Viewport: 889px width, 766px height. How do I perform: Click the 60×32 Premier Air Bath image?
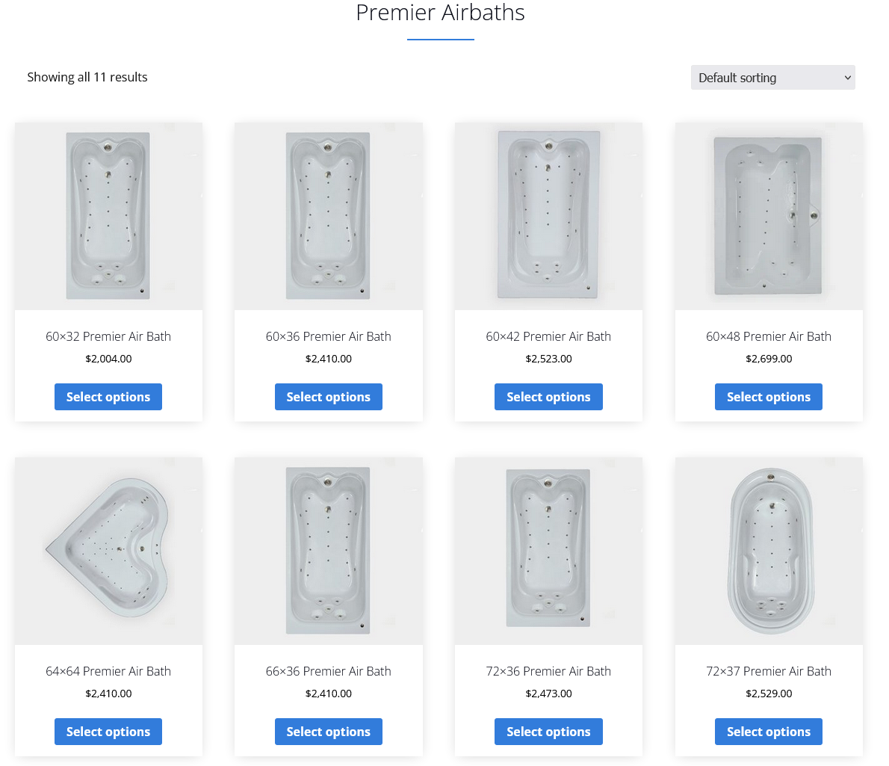pos(108,216)
